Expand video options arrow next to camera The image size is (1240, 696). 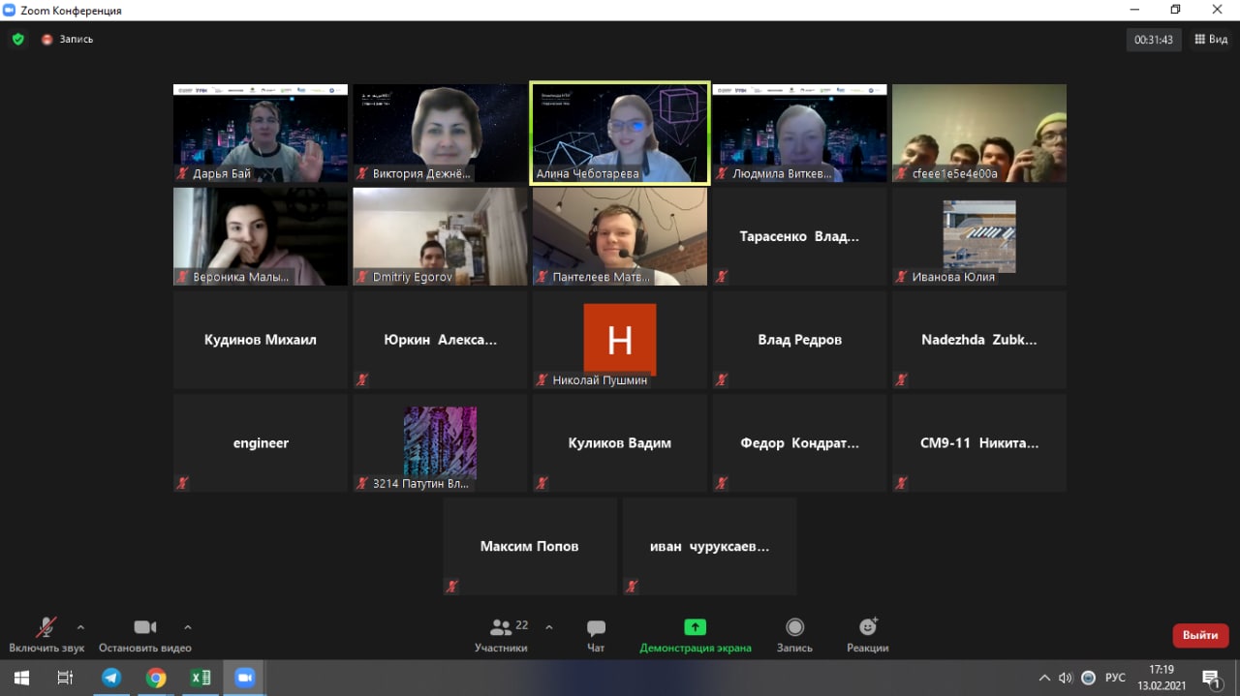point(188,626)
